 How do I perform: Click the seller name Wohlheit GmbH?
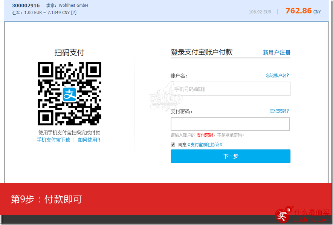(x=73, y=5)
